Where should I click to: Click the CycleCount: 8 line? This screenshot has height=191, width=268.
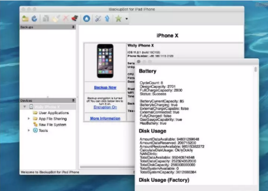tap(151, 83)
